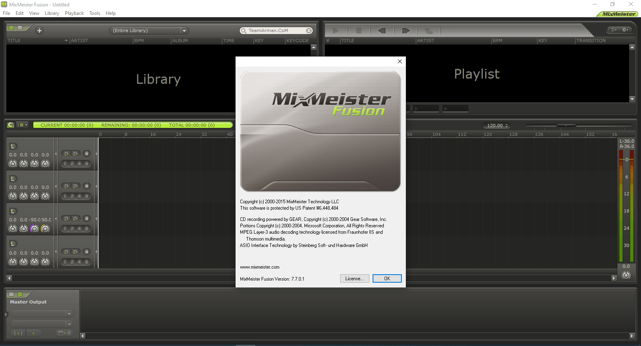This screenshot has height=346, width=641.
Task: Click the yellow knob on third track
Action: 45,229
